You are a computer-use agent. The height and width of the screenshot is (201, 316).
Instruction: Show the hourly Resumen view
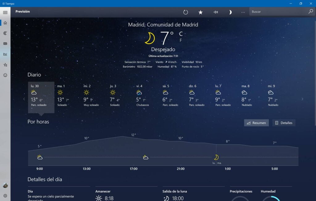click(256, 123)
